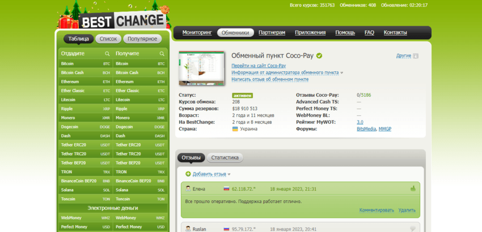
Task: Click the Электронные деньги section header
Action: coord(113,208)
